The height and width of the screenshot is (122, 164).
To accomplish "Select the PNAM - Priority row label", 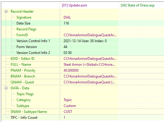I will (x=23, y=70).
